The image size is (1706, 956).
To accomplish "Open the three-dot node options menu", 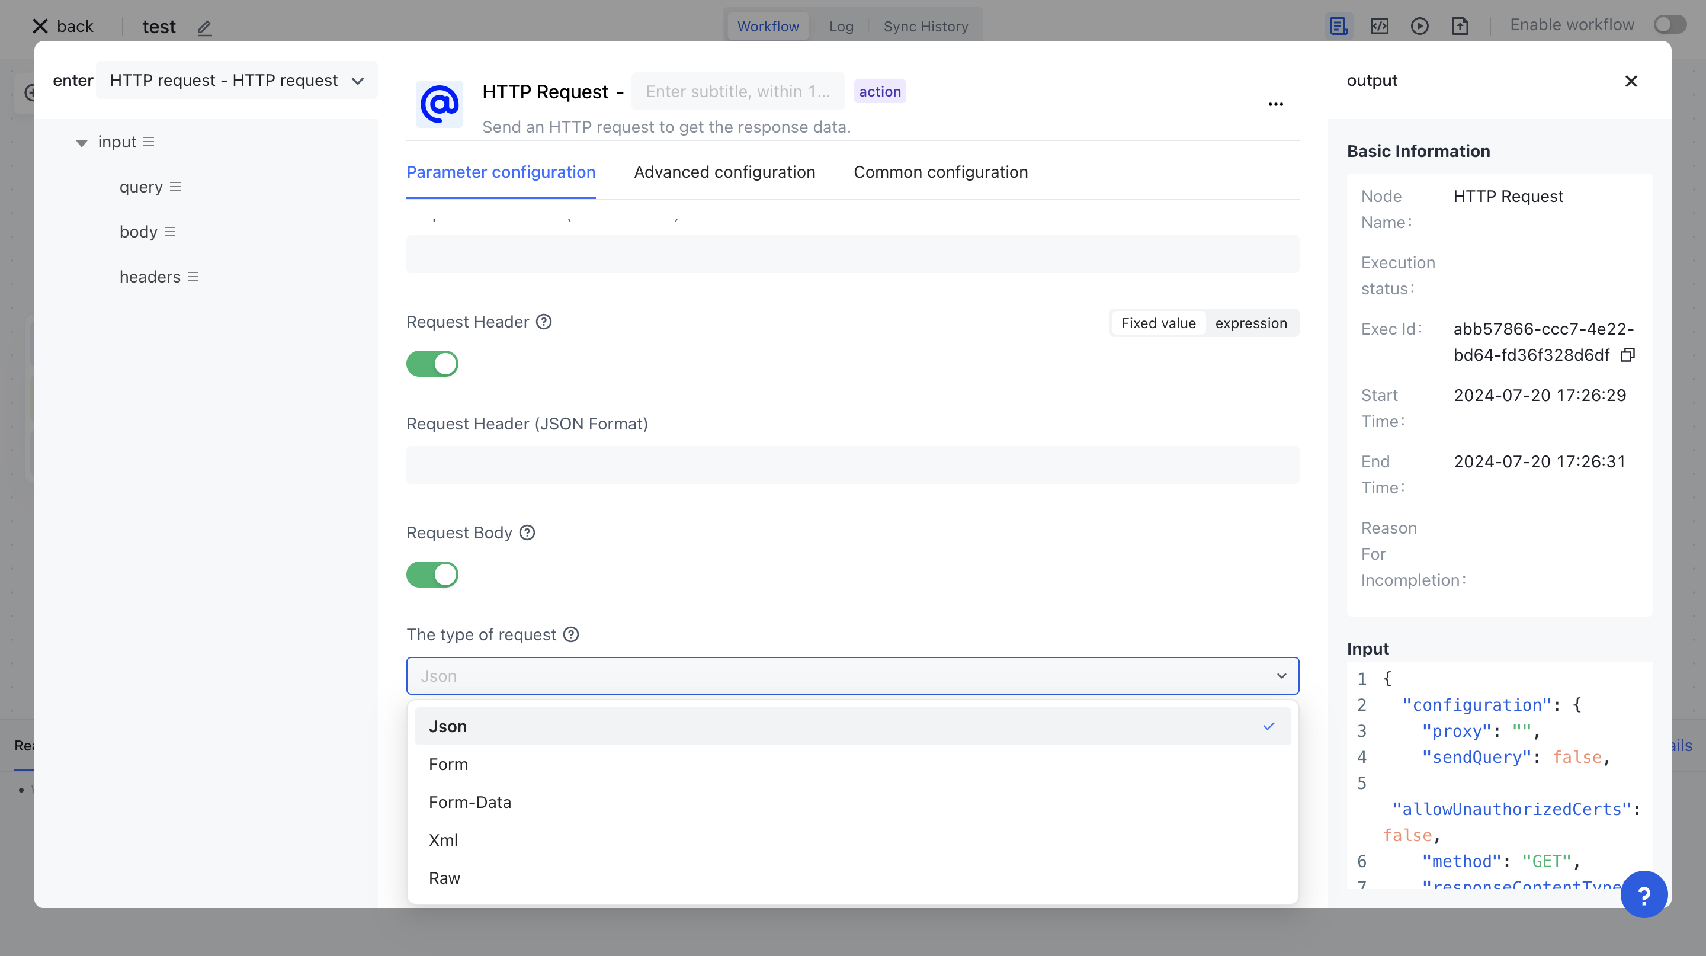I will coord(1275,104).
